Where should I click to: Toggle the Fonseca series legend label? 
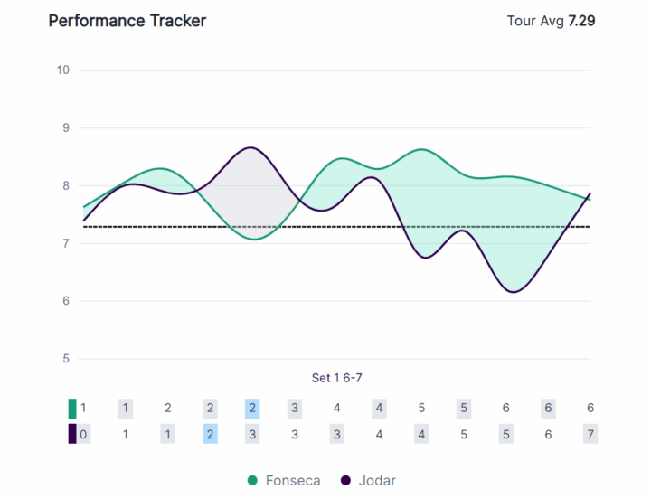[x=293, y=481]
